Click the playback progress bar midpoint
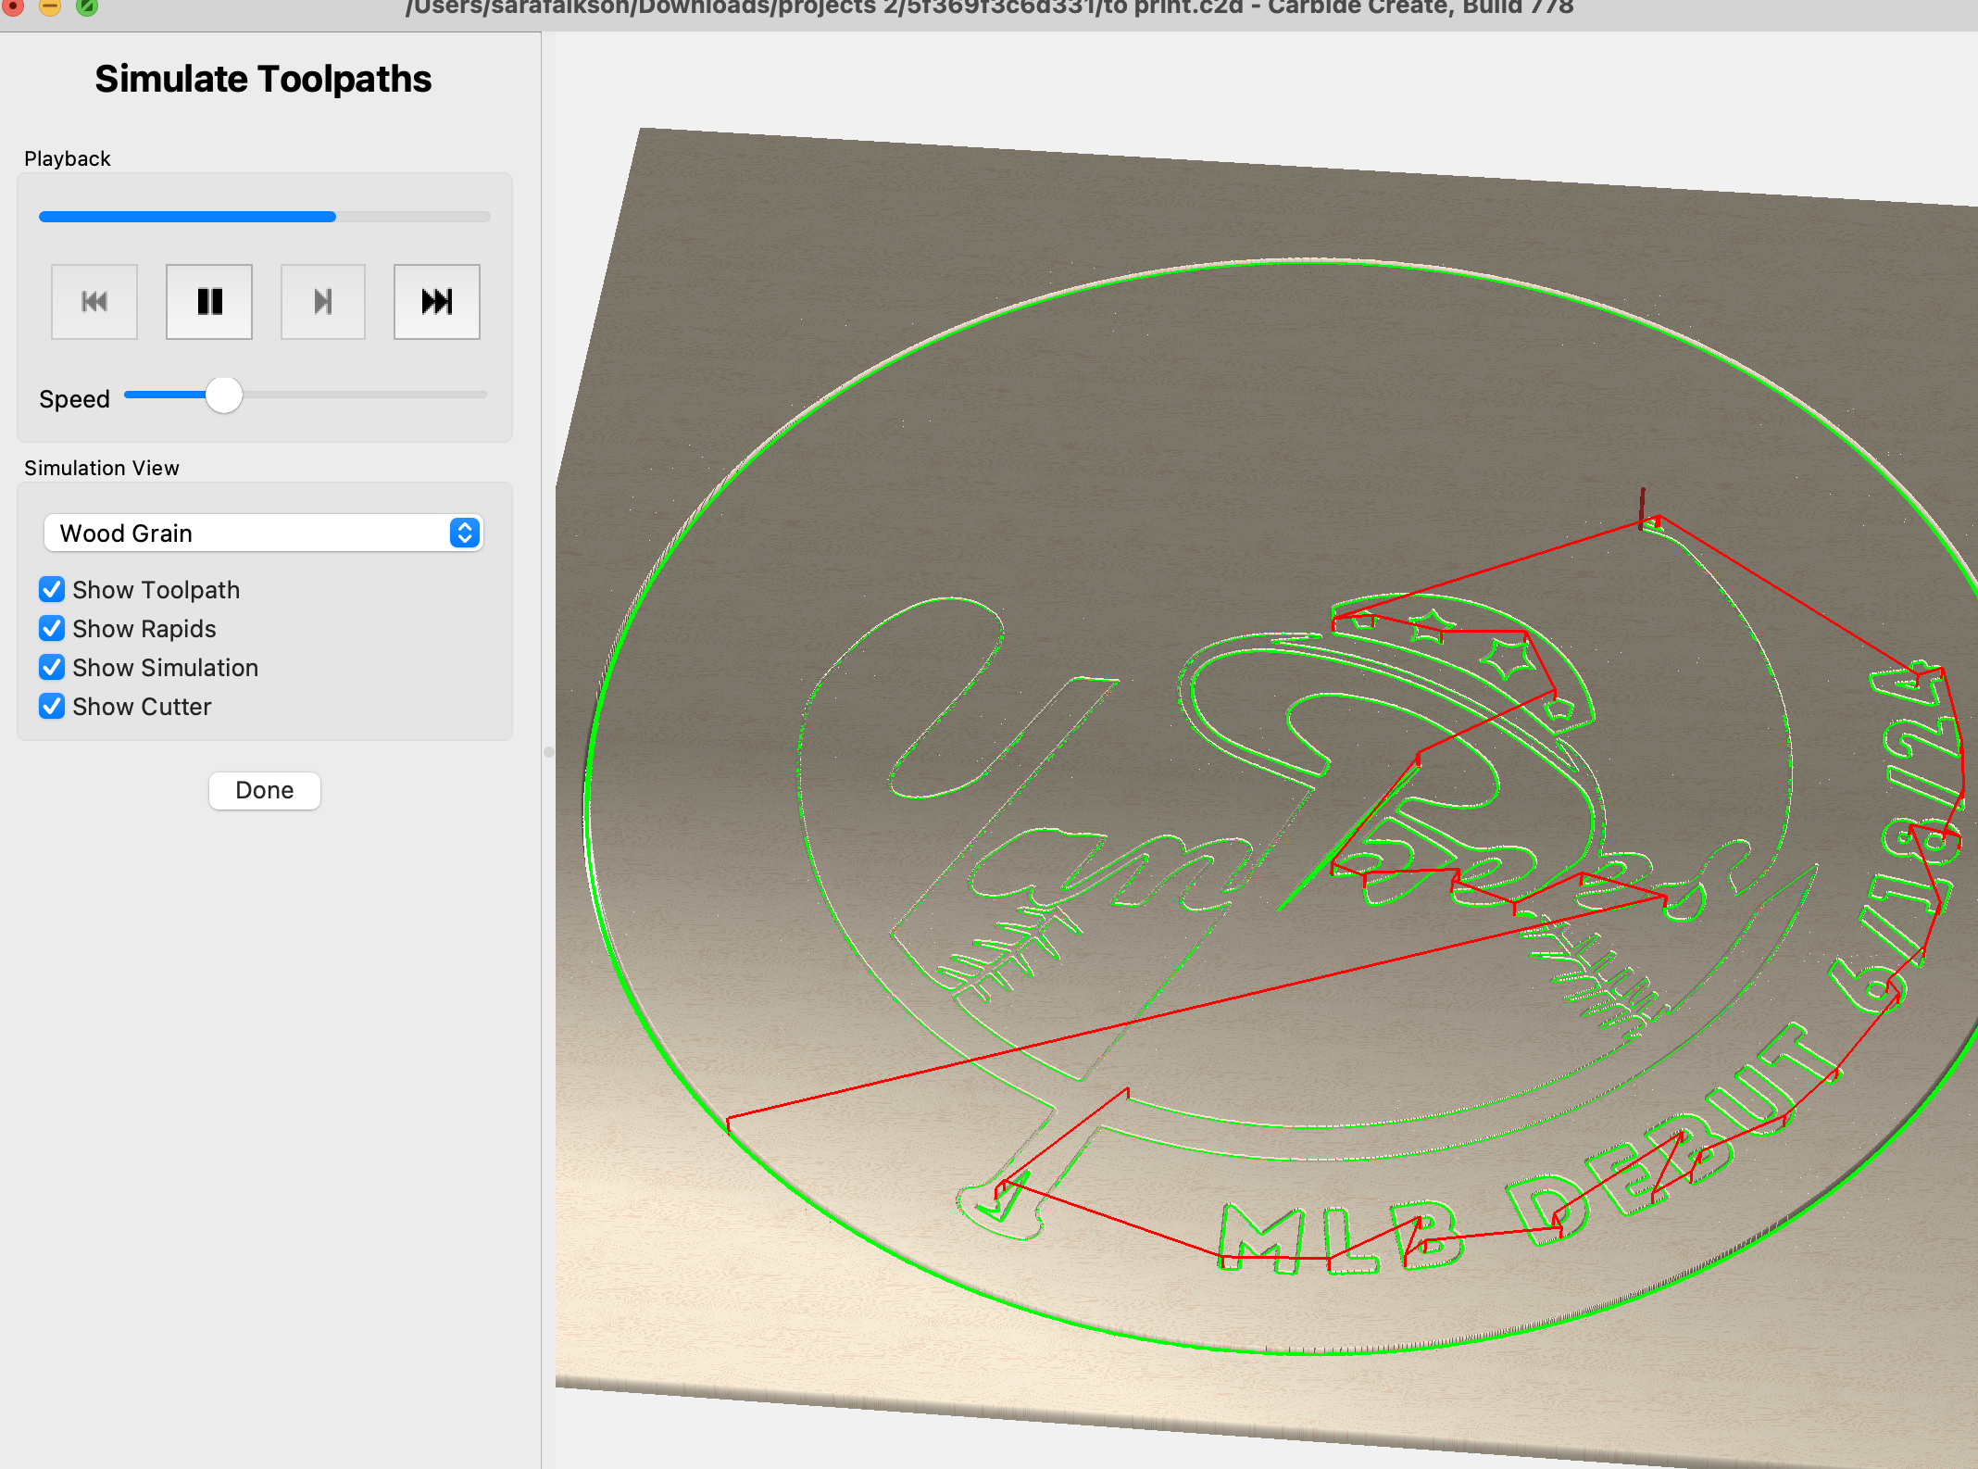Viewport: 1978px width, 1469px height. [265, 217]
